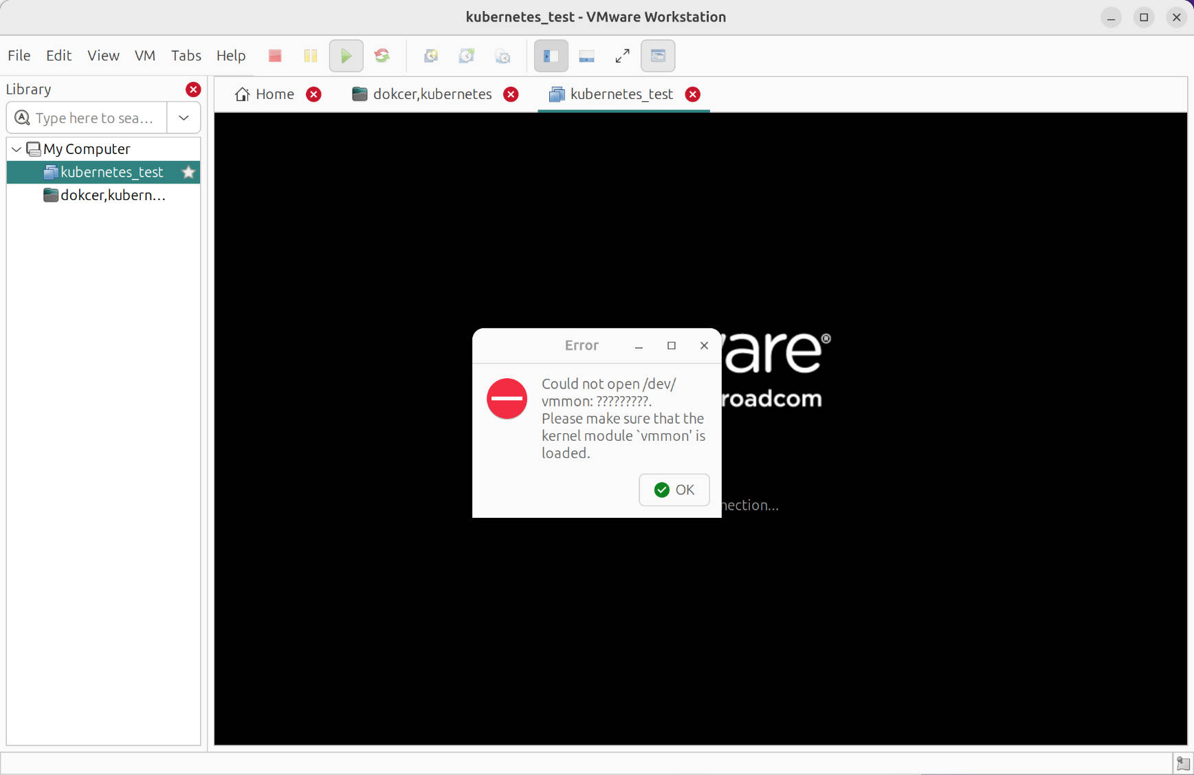The image size is (1194, 775).
Task: Expand the Library search options dropdown
Action: pos(183,118)
